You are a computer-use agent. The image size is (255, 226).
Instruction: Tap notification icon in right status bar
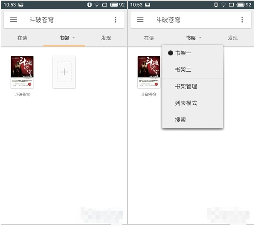coord(148,5)
